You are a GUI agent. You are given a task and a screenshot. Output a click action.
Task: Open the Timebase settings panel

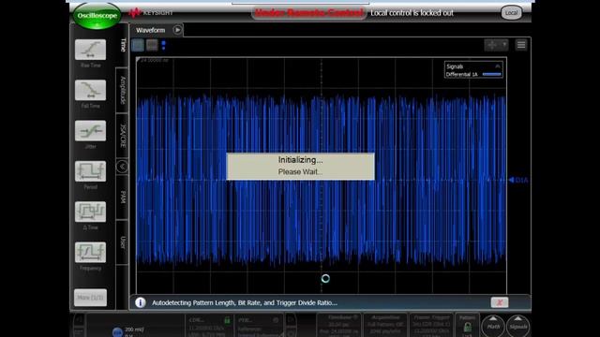tap(339, 325)
